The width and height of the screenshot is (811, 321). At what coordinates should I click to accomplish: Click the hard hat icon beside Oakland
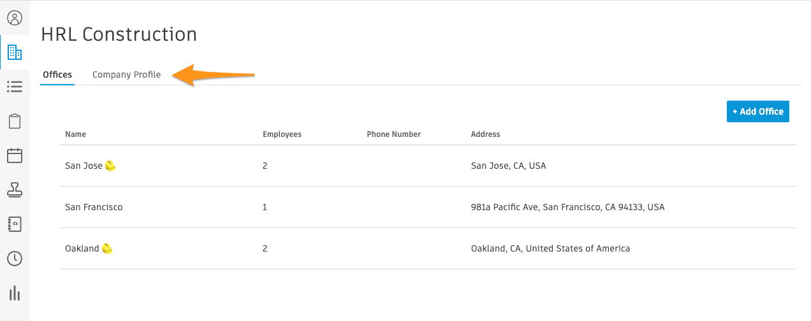[x=107, y=248]
